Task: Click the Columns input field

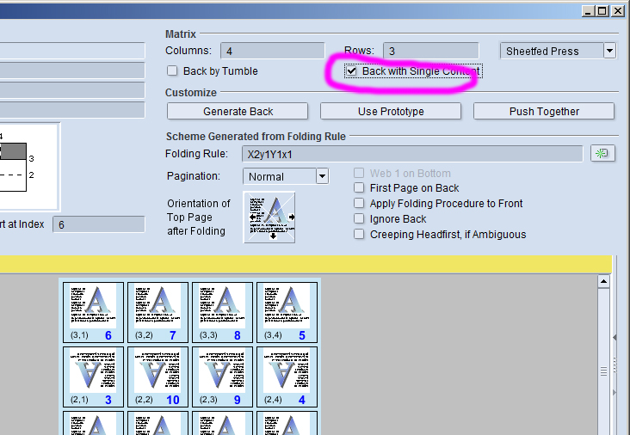Action: coord(273,51)
